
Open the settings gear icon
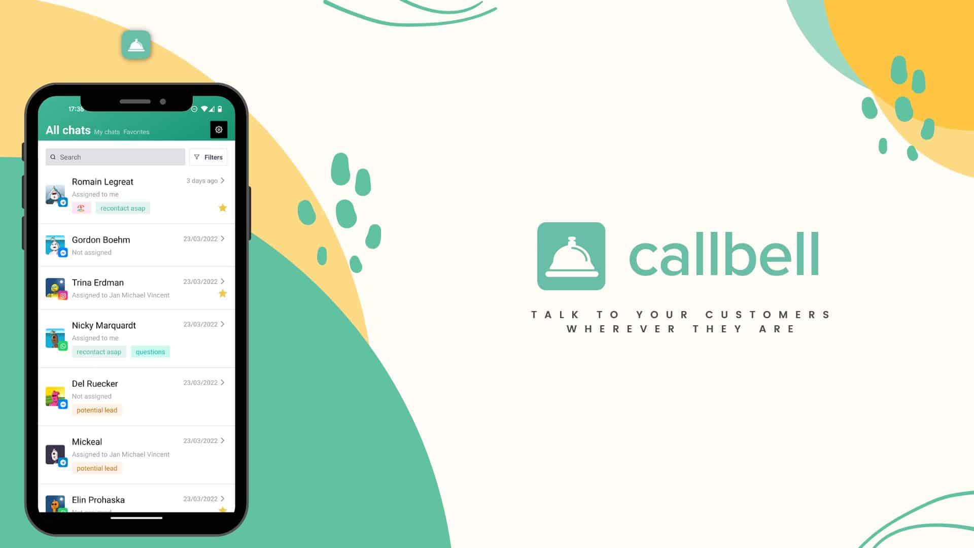[218, 129]
